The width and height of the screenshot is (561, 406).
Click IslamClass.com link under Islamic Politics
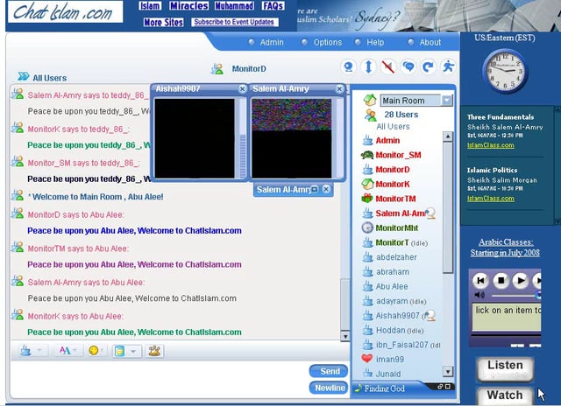[491, 199]
